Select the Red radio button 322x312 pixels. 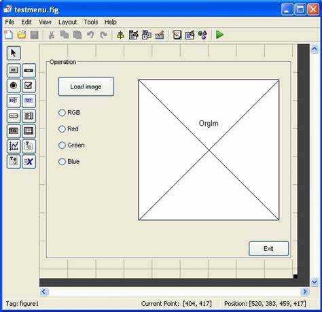tap(69, 129)
